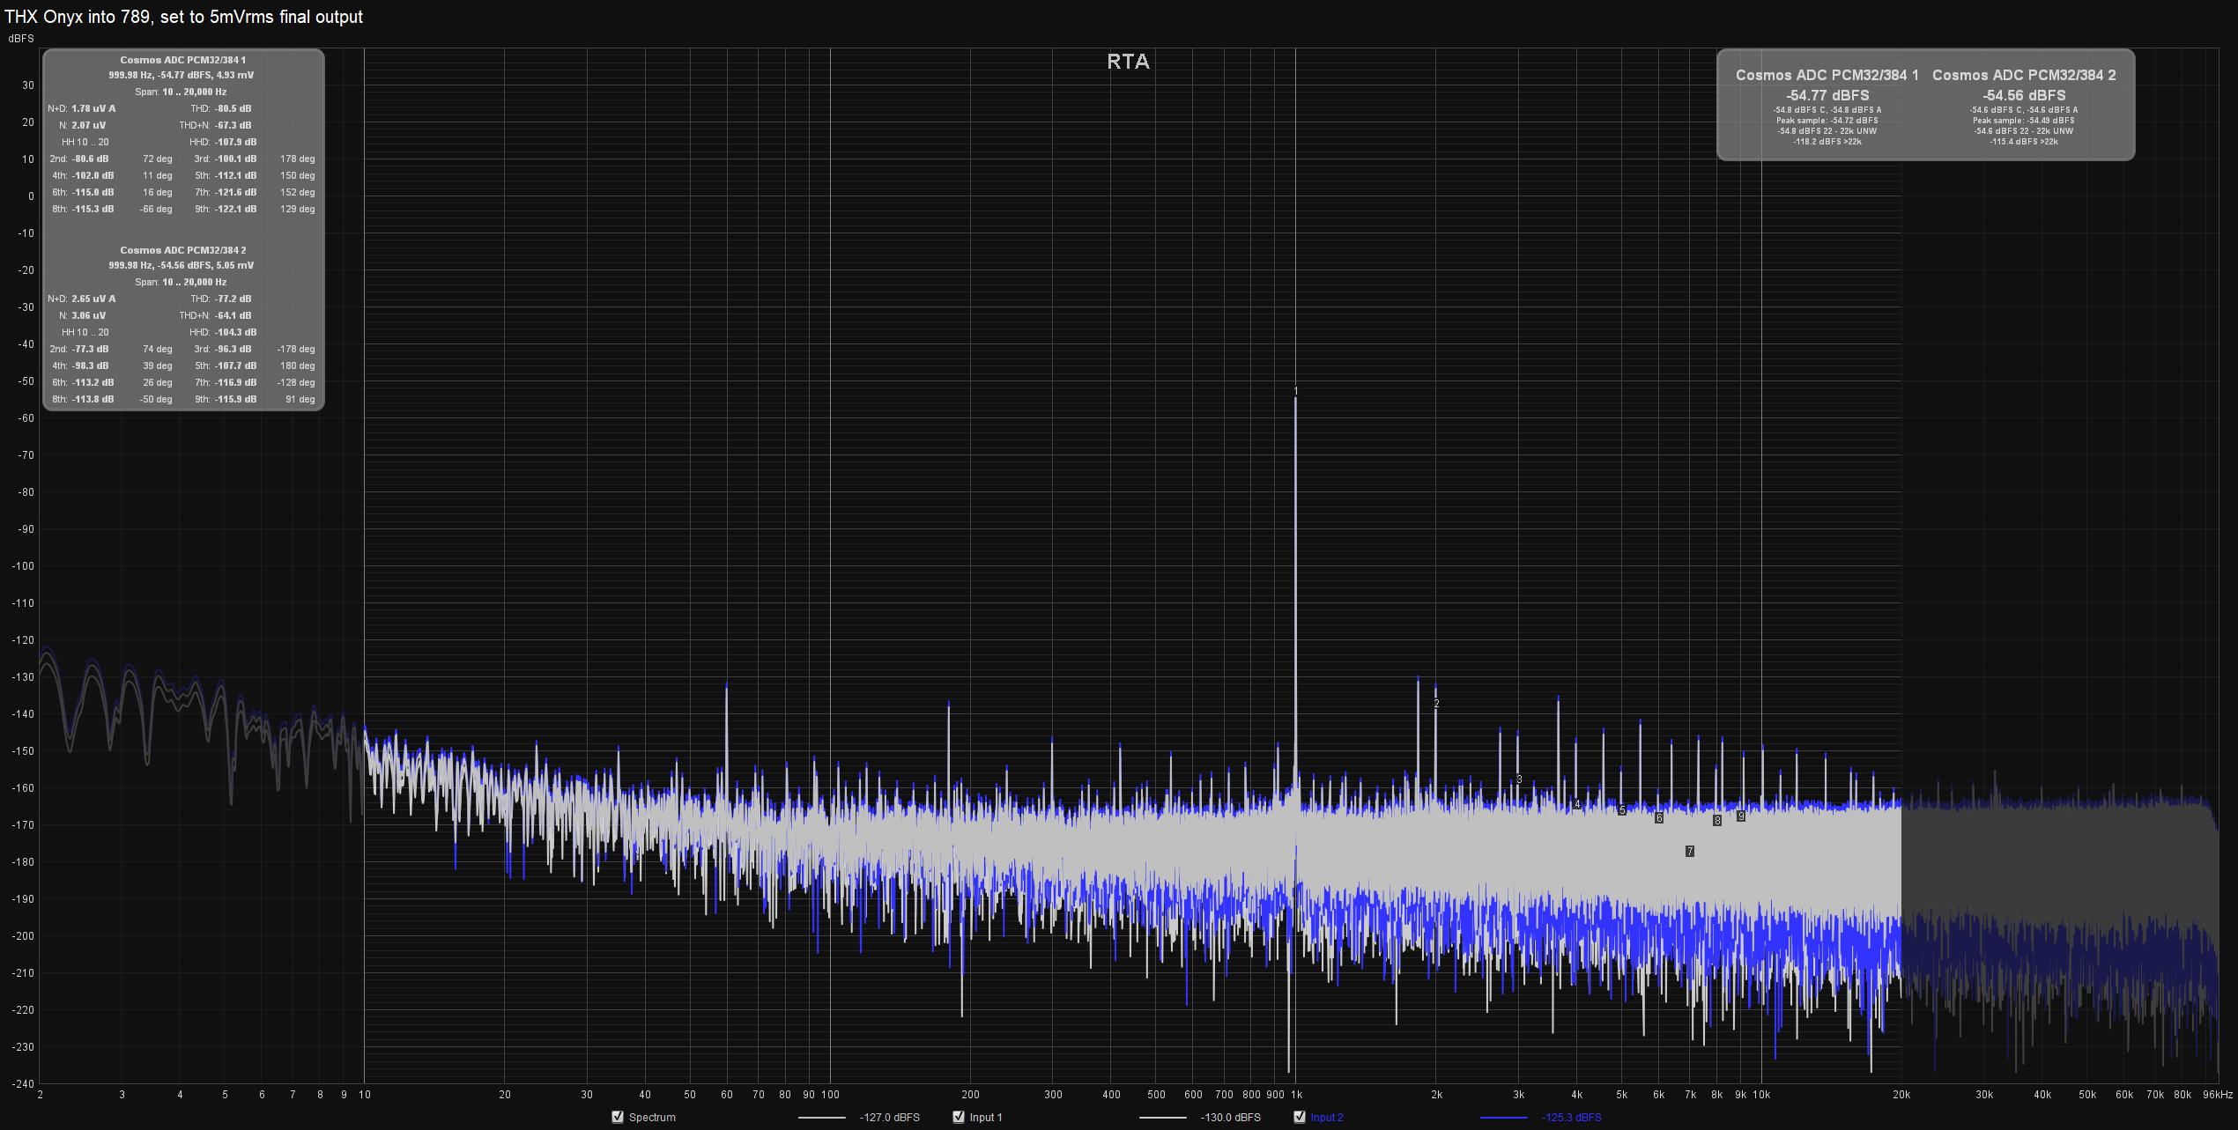Click the Peak sample -54.49 dBFS line
Screen dimensions: 2238x1130
coord(2024,121)
